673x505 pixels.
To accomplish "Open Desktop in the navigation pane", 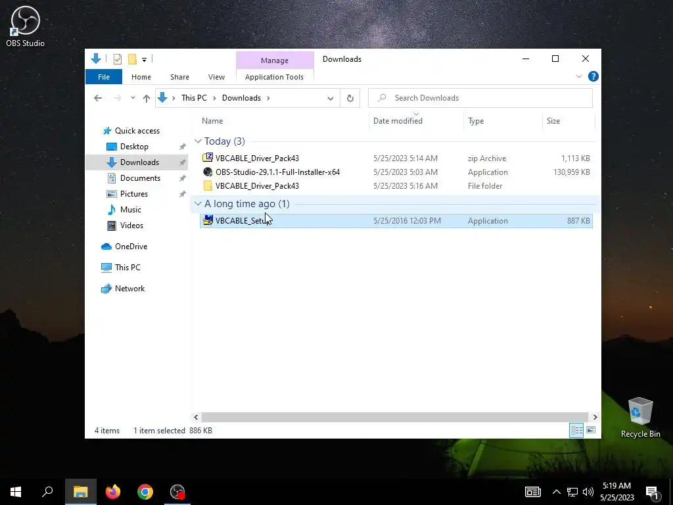I will pos(134,147).
